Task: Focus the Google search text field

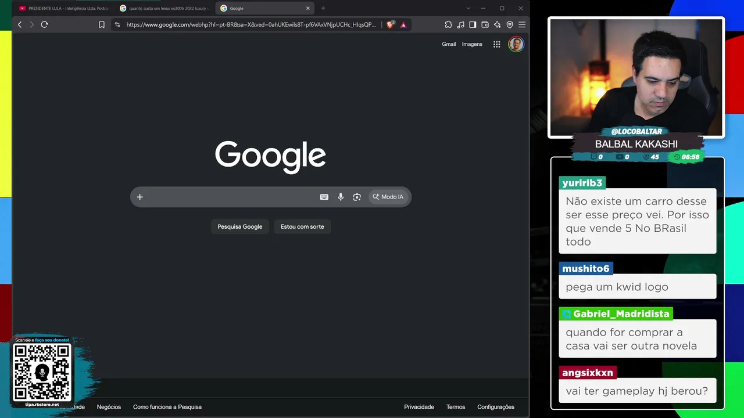Action: tap(231, 197)
